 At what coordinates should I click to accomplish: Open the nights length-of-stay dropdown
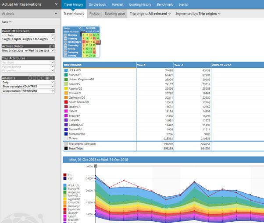click(x=28, y=39)
